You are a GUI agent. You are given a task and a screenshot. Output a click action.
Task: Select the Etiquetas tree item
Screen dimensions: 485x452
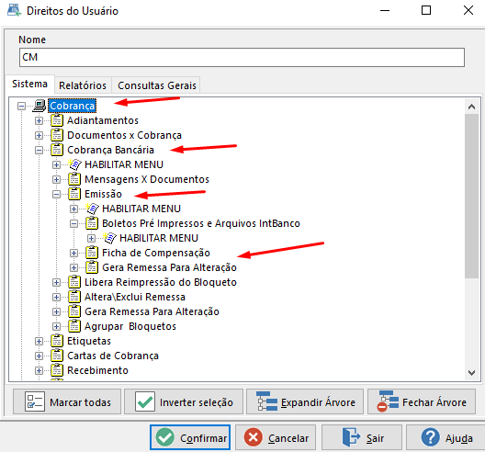[x=89, y=341]
